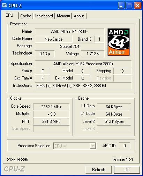The width and height of the screenshot is (143, 176).
Task: Close the CPU-Z window
Action: 137,6
